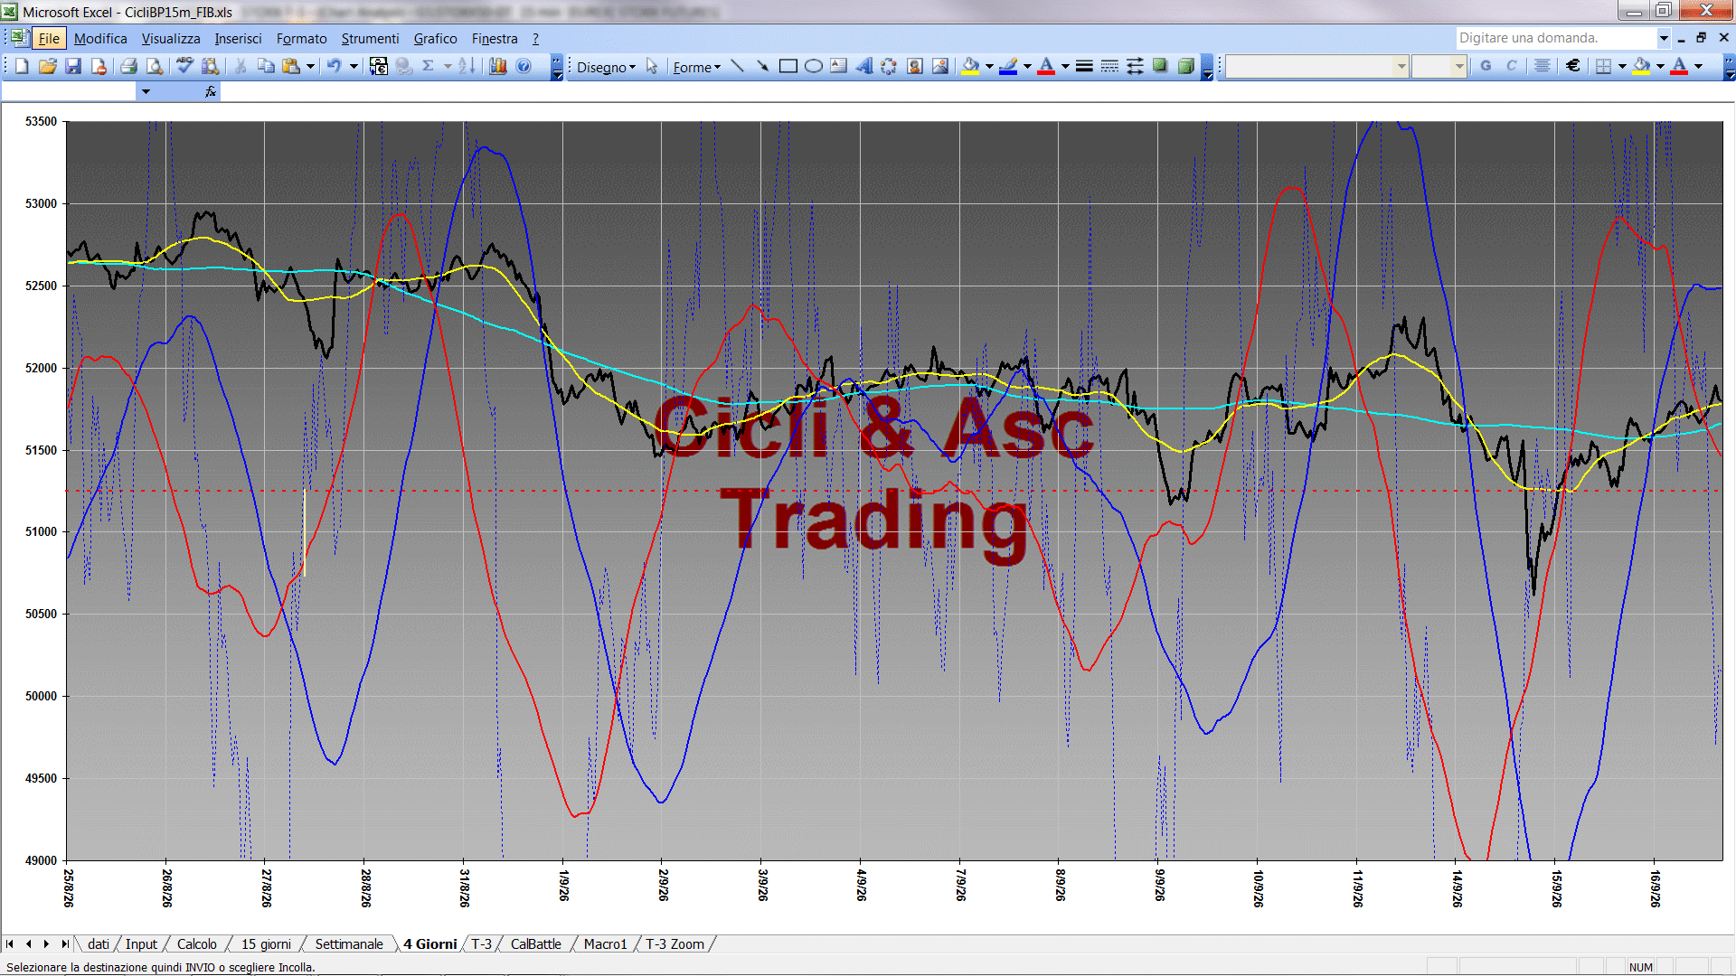Expand the Name Box dropdown arrow
This screenshot has height=976, width=1736.
(x=146, y=91)
